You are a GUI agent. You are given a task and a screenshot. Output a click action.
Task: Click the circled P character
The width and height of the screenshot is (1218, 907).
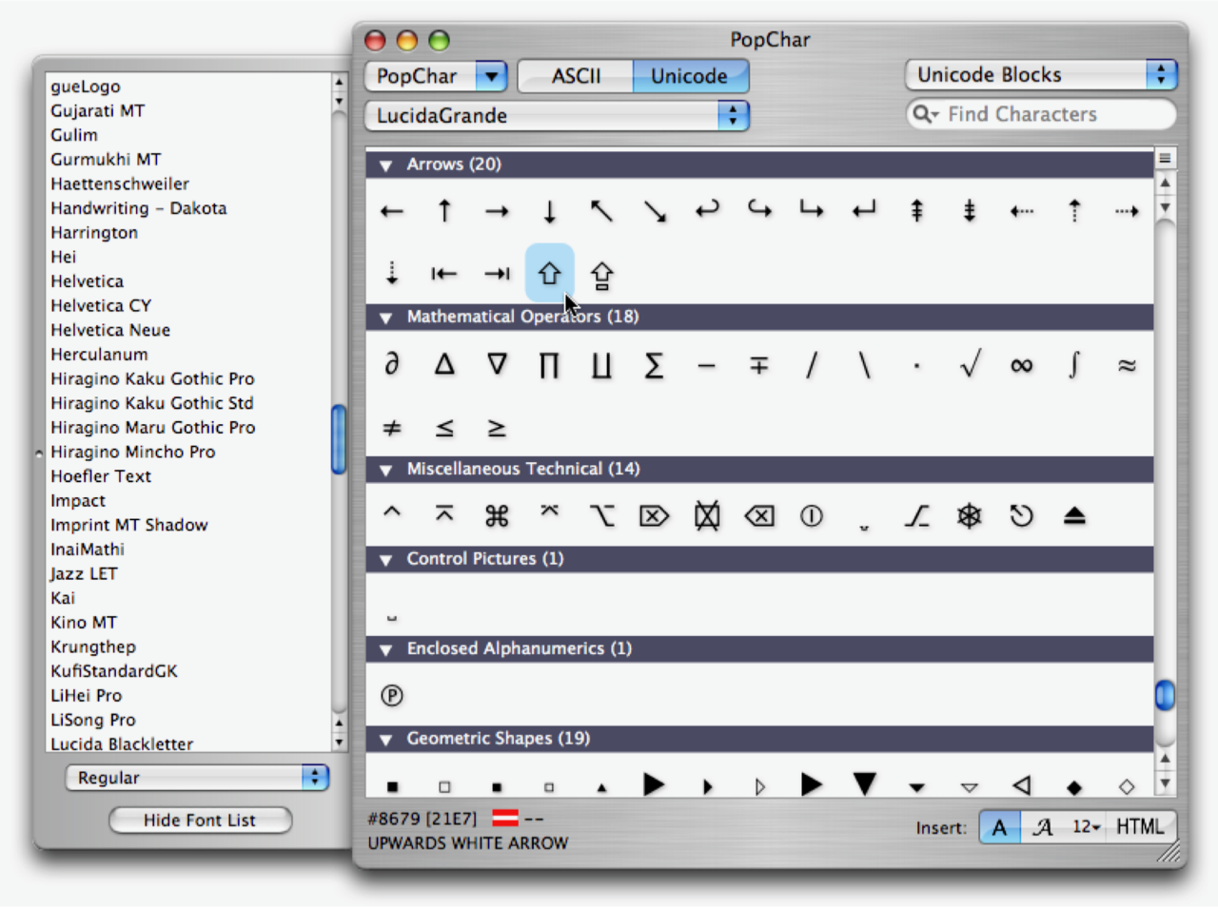click(392, 696)
